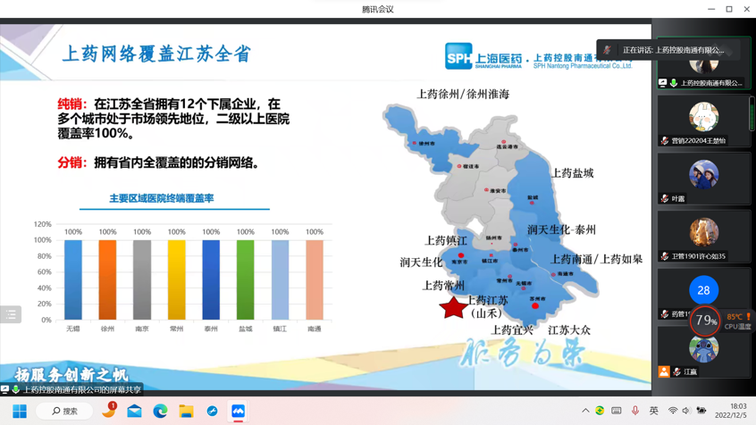Expand the hidden system tray icons
Image resolution: width=756 pixels, height=425 pixels.
[x=585, y=411]
